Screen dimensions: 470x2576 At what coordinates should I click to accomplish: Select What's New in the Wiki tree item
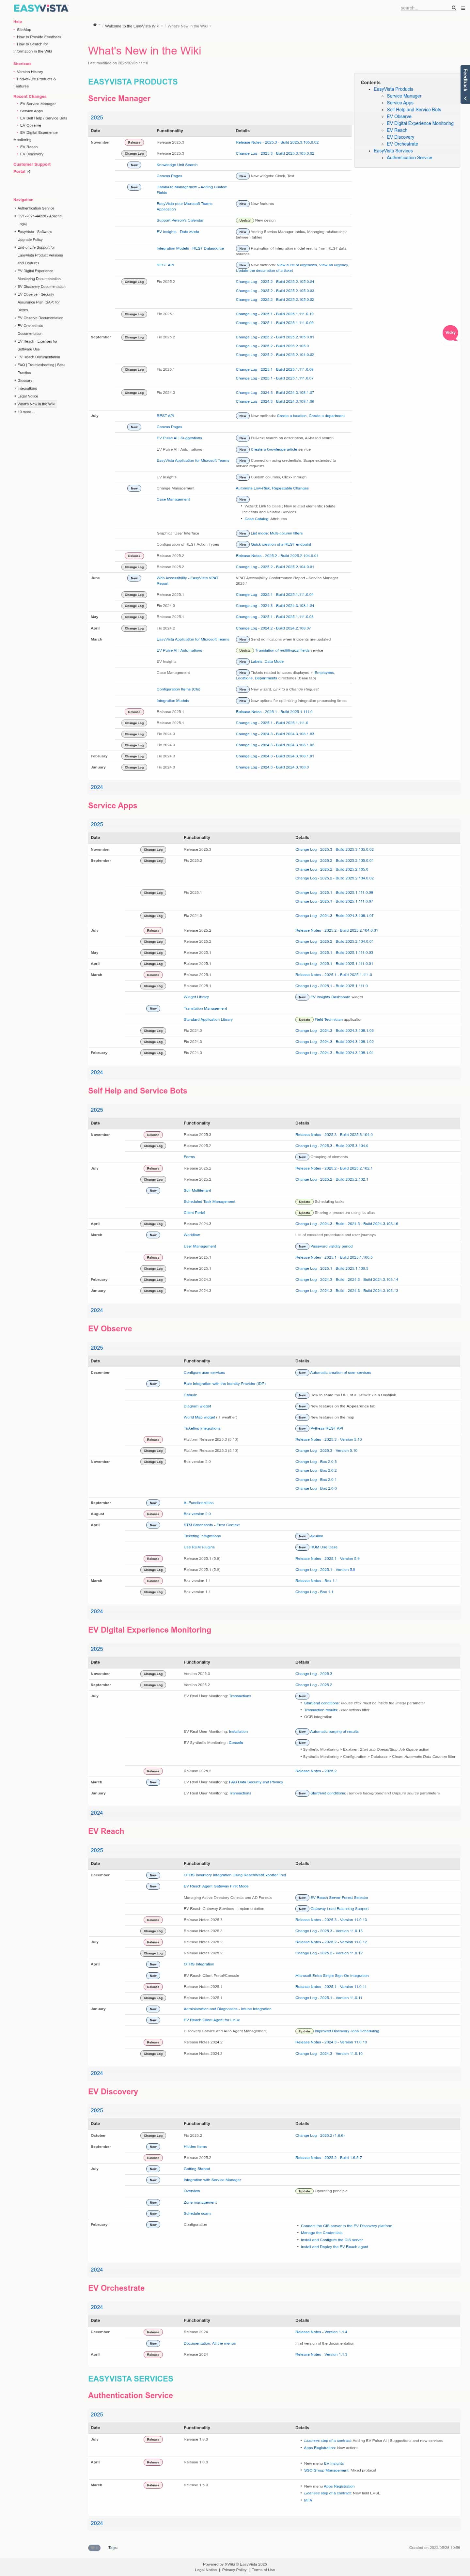(36, 404)
